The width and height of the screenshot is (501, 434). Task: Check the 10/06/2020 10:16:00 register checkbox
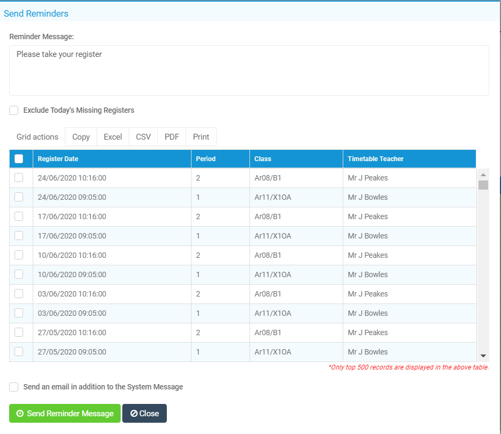19,255
